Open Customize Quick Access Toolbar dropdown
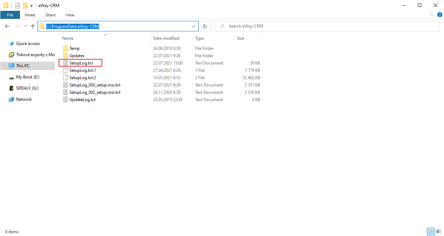 click(x=31, y=6)
